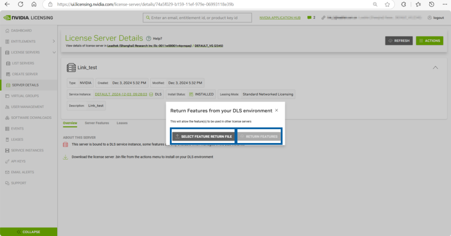
Task: Open Dashboard in sidebar
Action: tap(21, 30)
